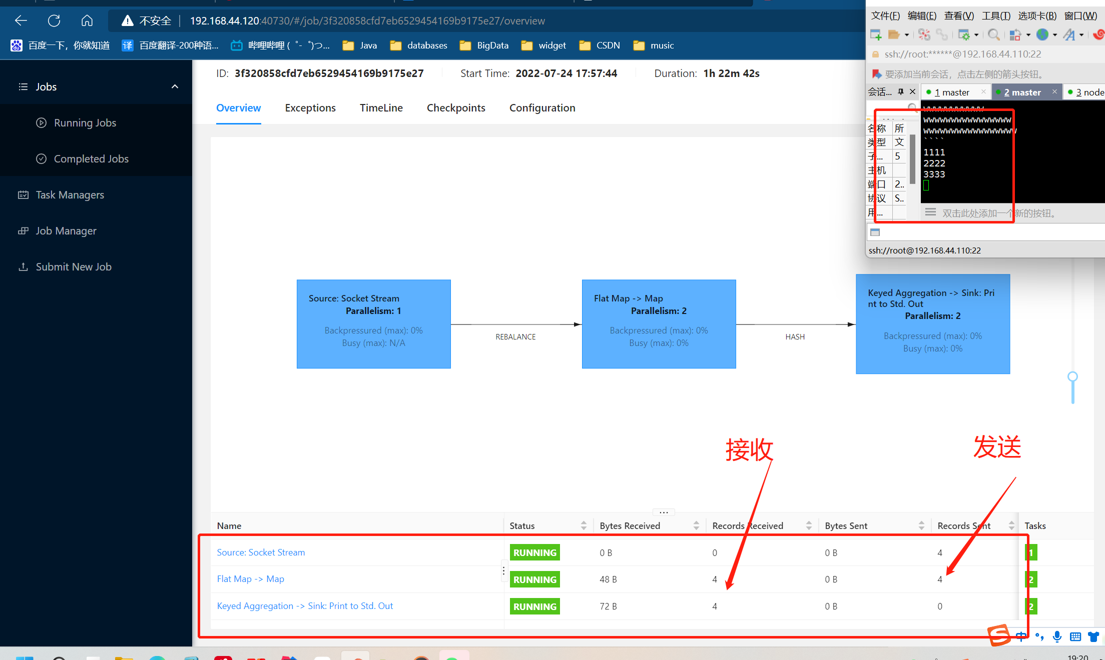
Task: Toggle the soft keyboard icon
Action: click(x=1075, y=636)
